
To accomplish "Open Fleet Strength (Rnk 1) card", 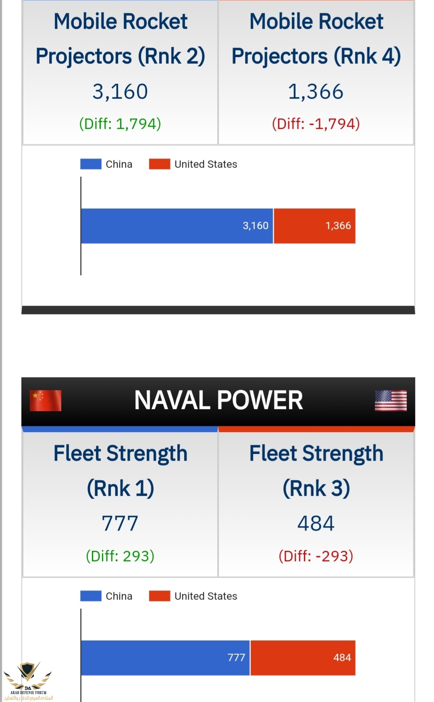I will coord(120,505).
